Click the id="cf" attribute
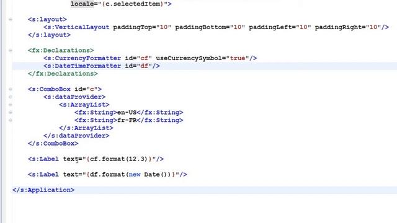 [138, 58]
